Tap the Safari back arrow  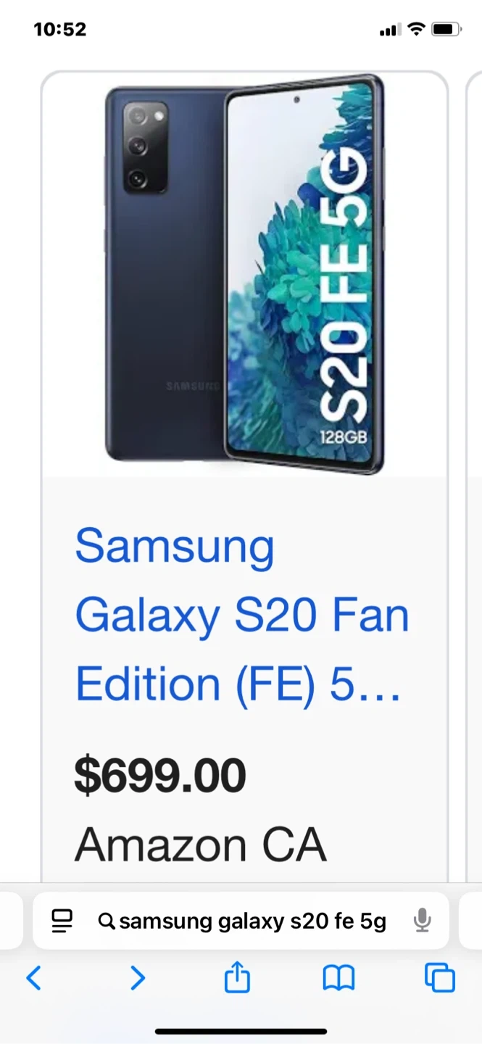[x=33, y=979]
